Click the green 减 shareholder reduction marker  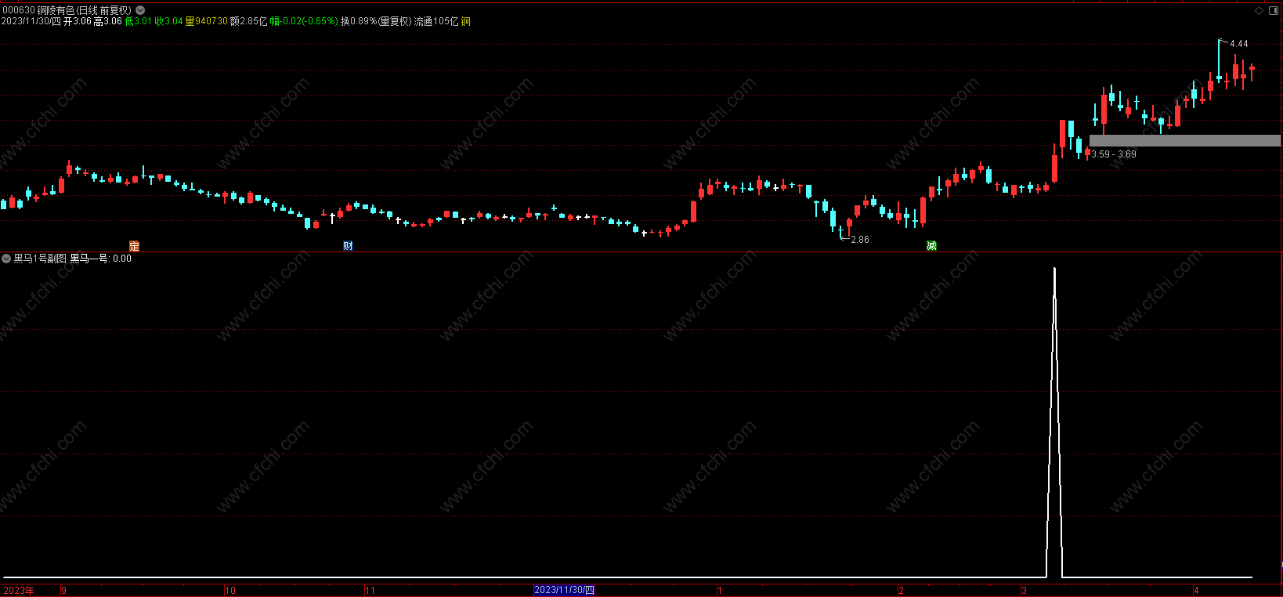coord(931,246)
